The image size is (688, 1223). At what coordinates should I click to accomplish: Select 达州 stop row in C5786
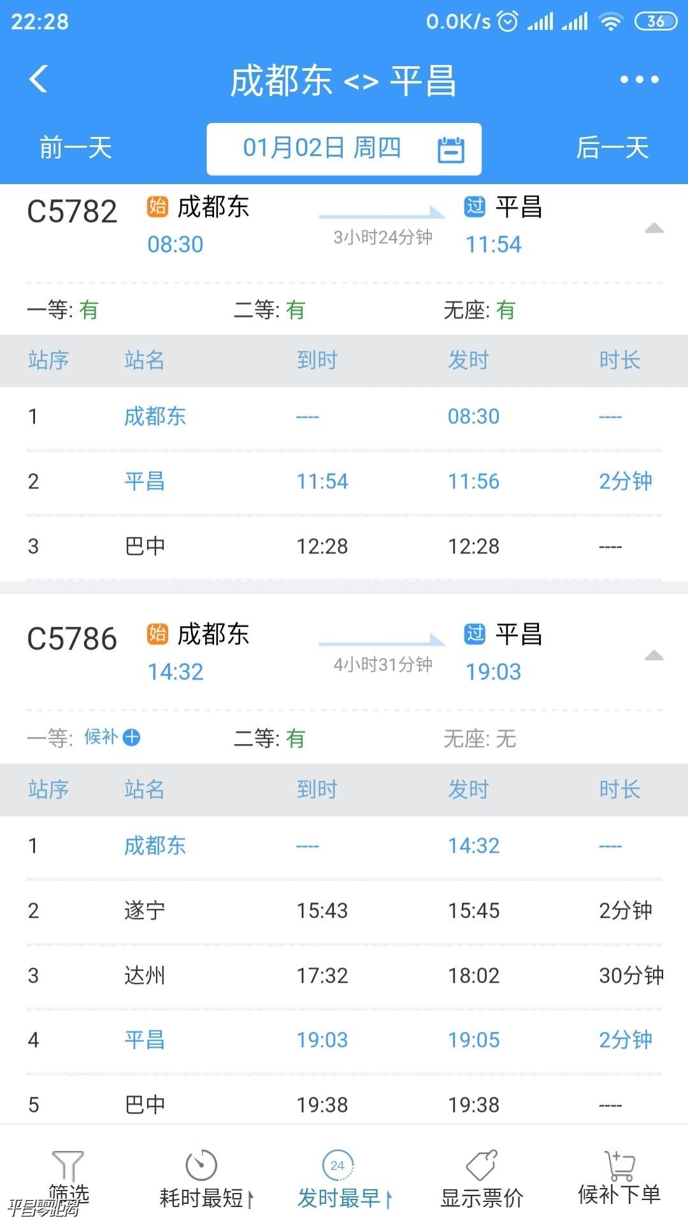tap(344, 975)
